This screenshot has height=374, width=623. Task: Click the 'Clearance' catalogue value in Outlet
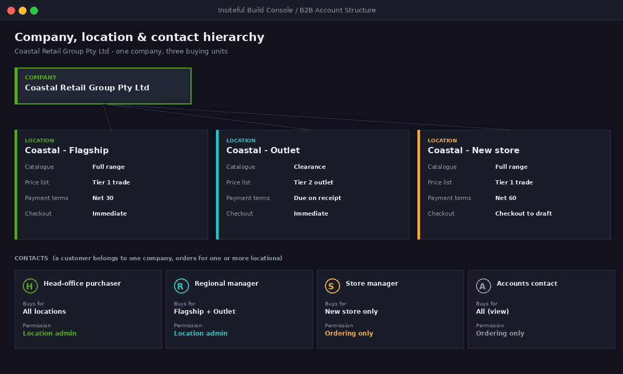click(309, 167)
